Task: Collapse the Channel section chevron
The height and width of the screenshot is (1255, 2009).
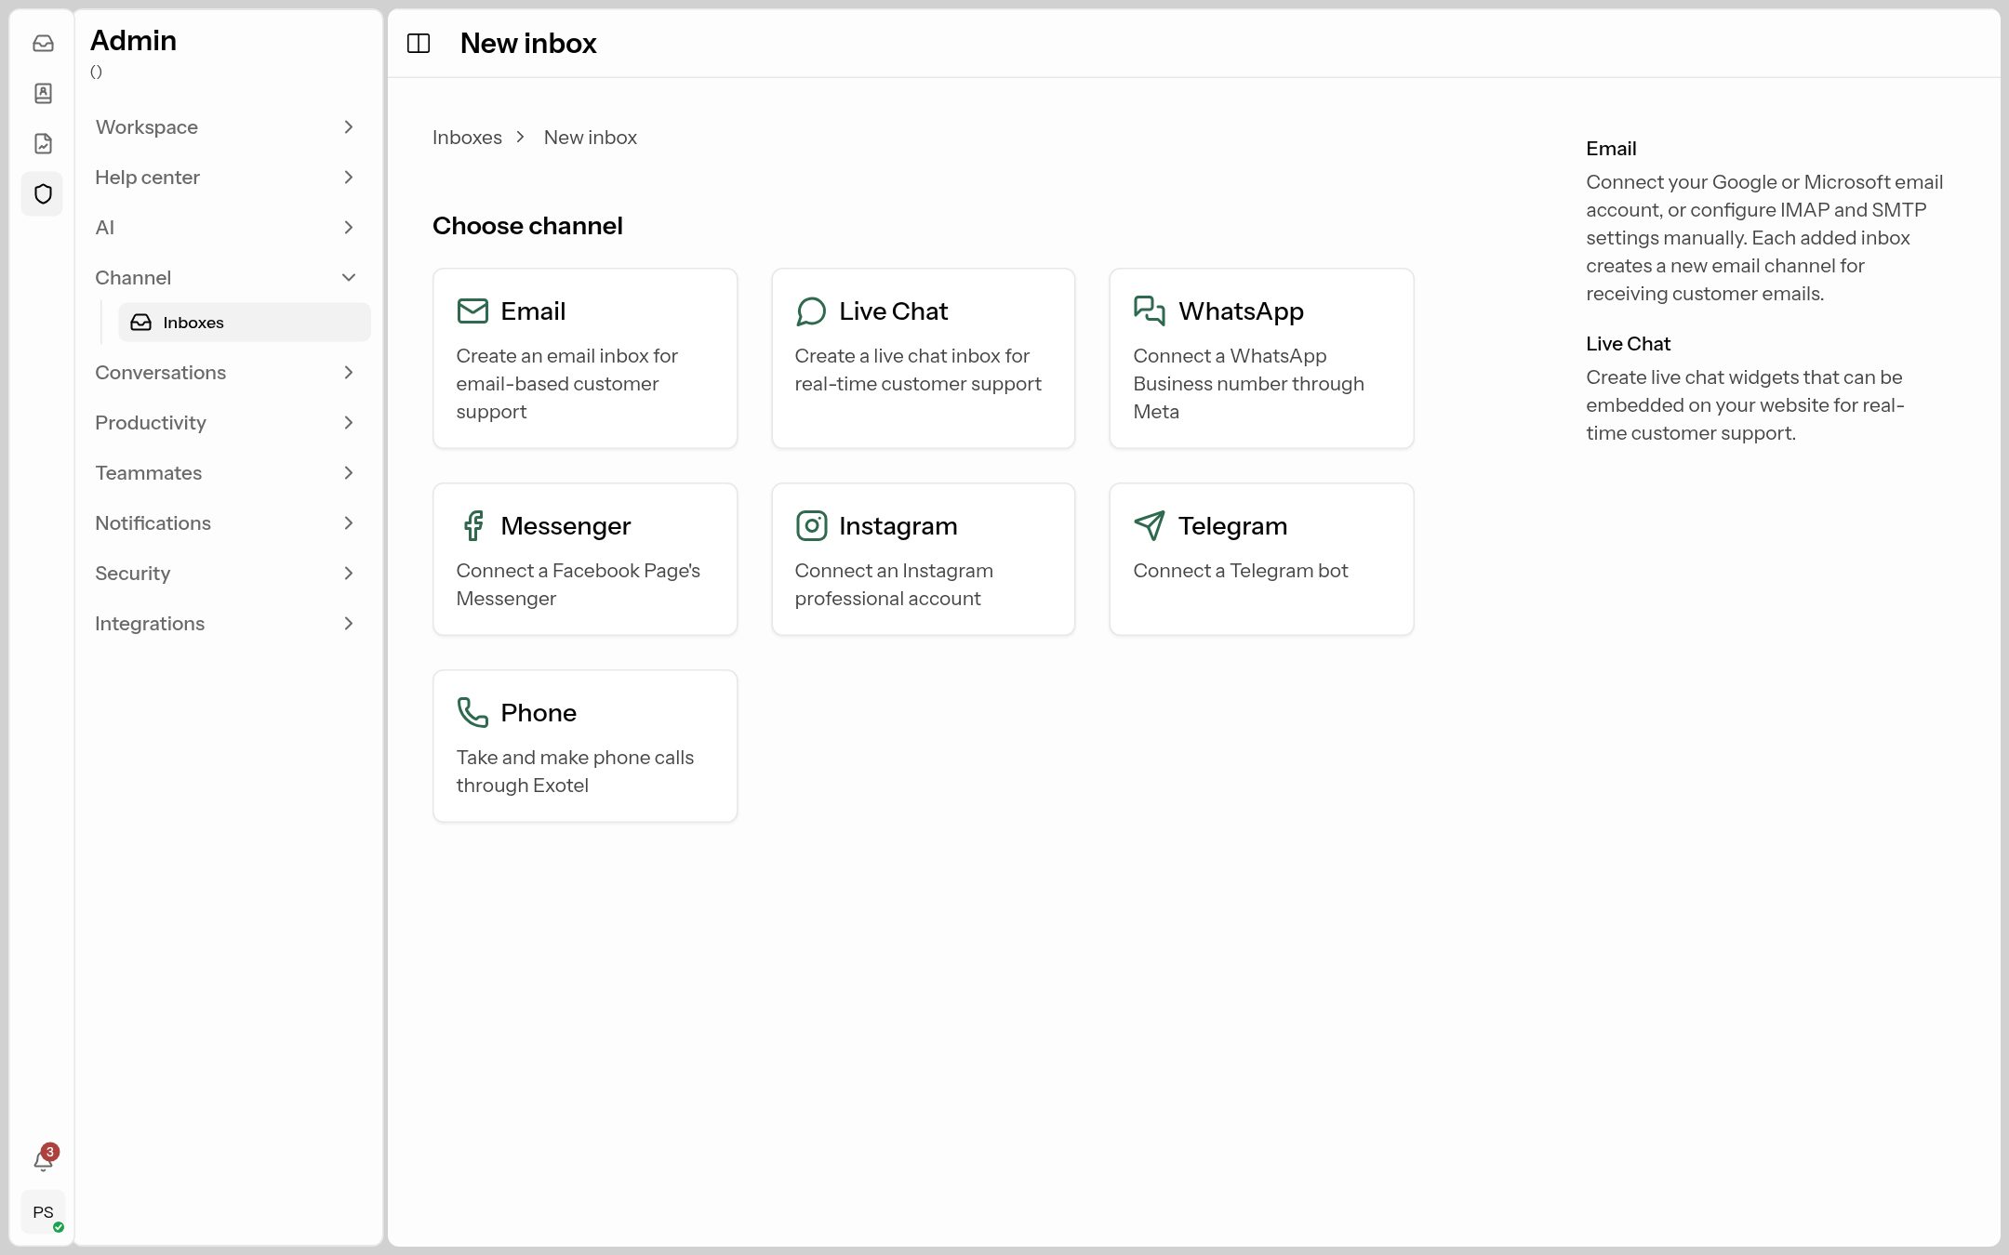Action: pos(349,278)
